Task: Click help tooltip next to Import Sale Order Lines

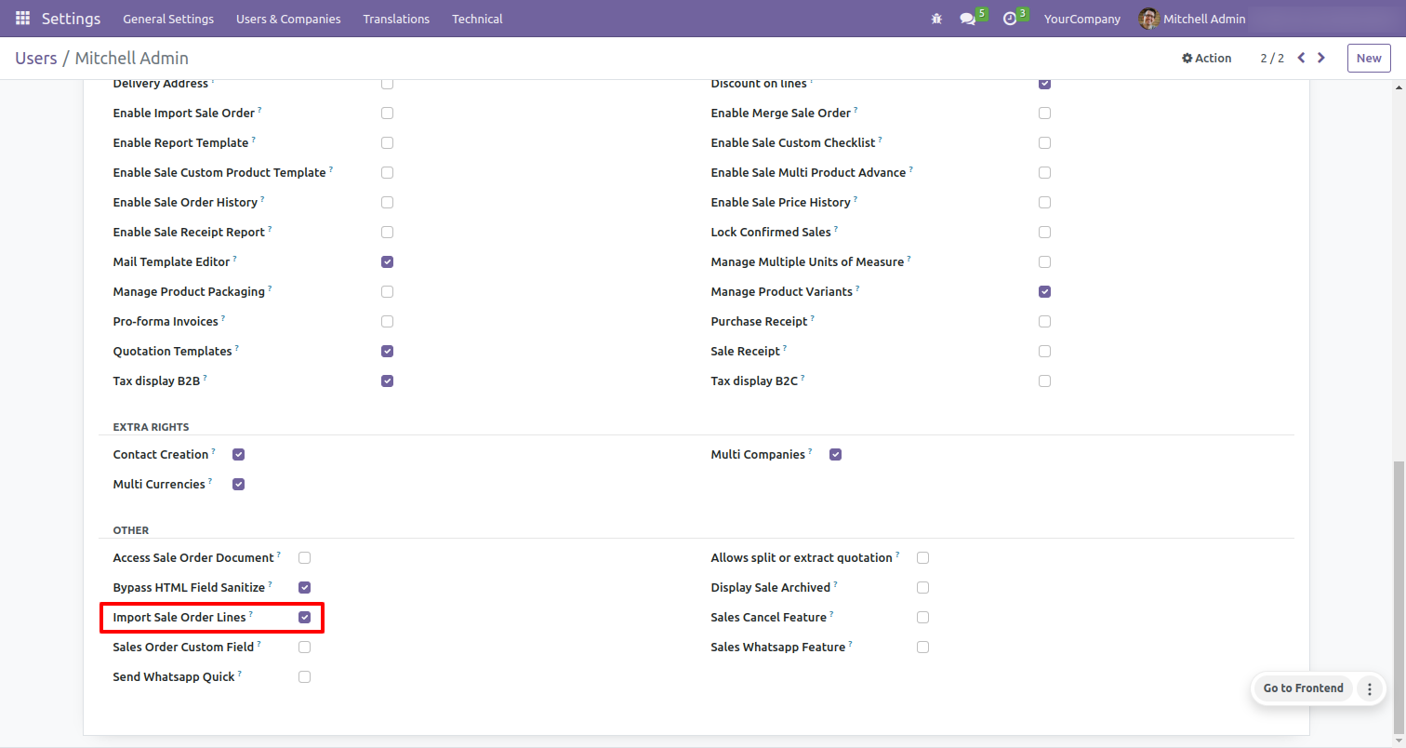Action: pos(251,614)
